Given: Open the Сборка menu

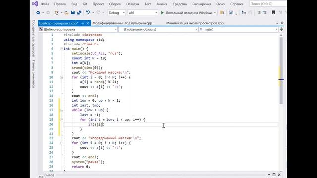Looking at the screenshot, I should (115, 4).
